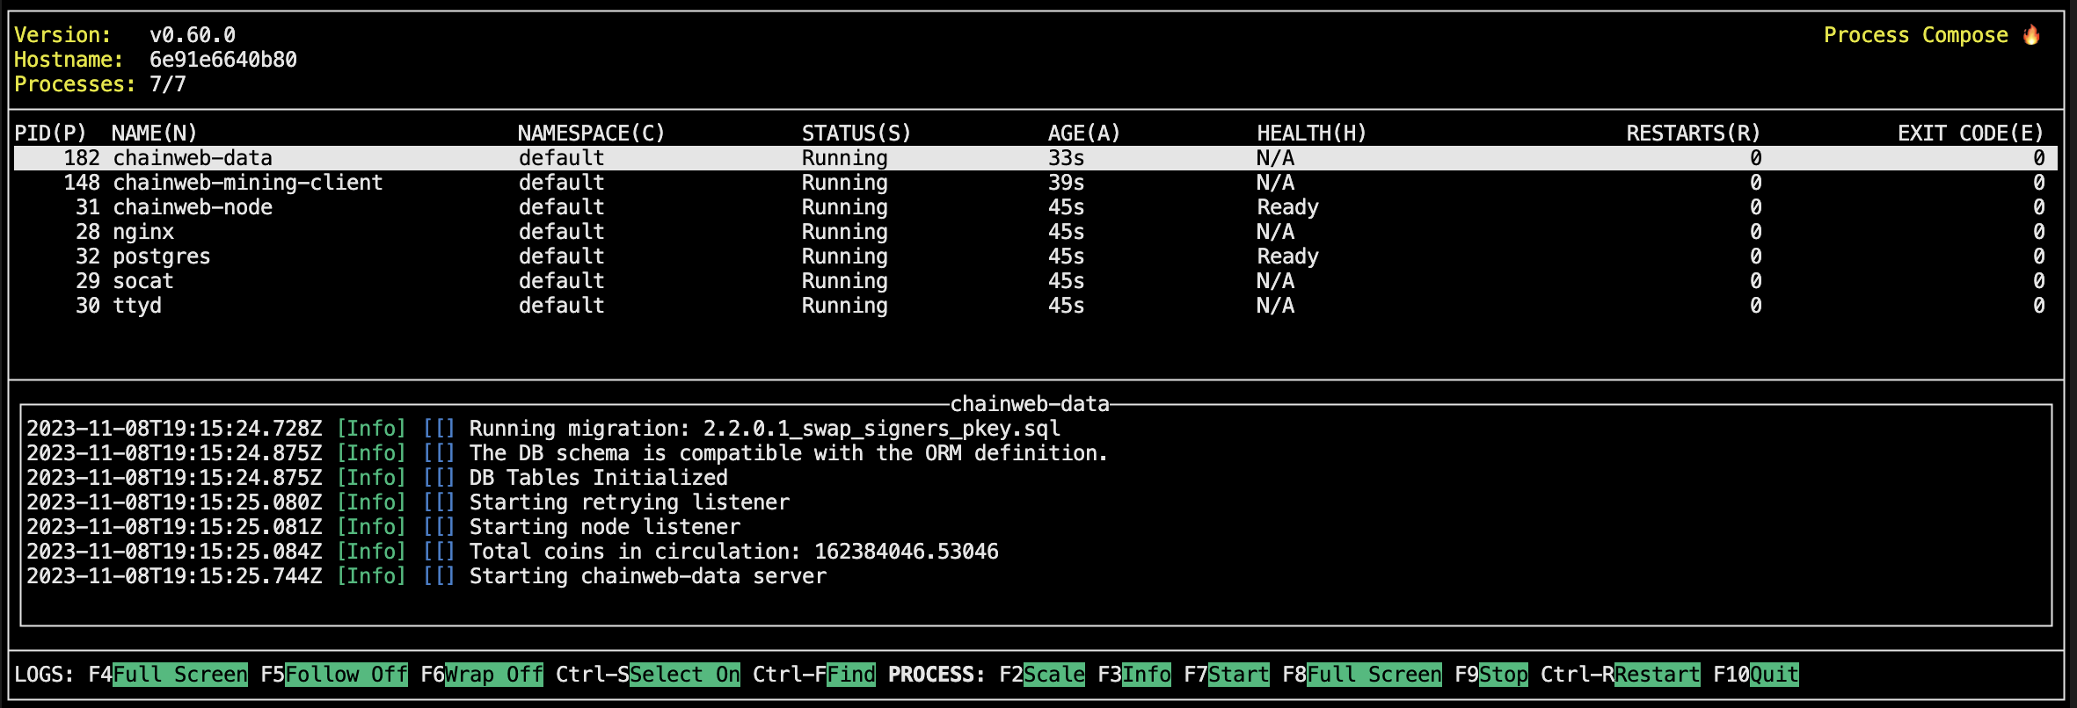Click the DB Tables Initialized log line
The height and width of the screenshot is (708, 2077).
pos(377,478)
